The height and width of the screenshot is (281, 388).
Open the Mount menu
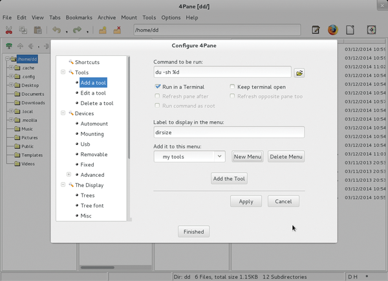(129, 17)
